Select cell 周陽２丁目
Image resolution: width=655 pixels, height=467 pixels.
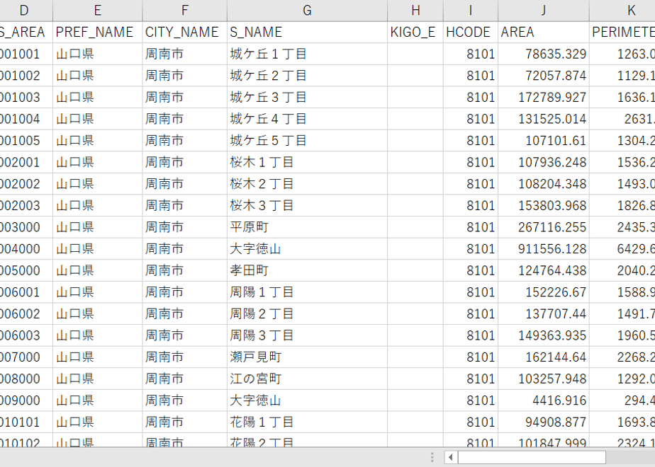[307, 314]
